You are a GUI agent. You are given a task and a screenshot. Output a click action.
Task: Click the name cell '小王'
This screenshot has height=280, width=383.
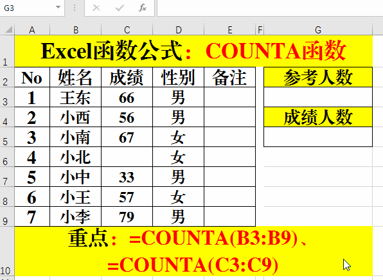click(75, 197)
